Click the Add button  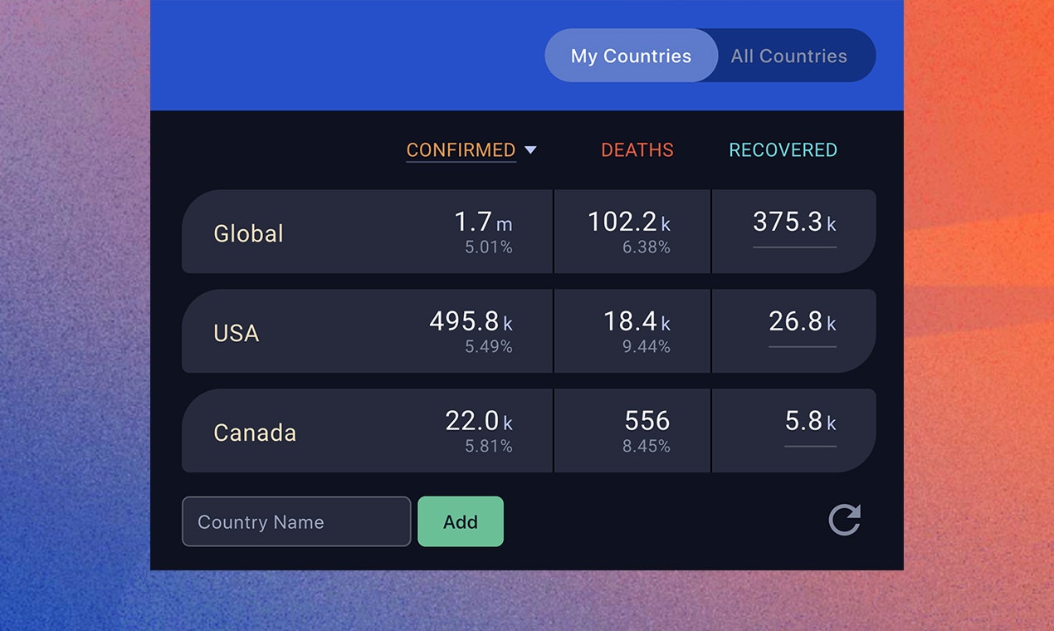click(x=461, y=521)
